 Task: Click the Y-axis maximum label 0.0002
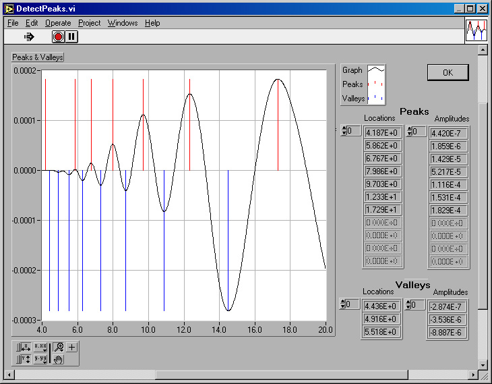(x=25, y=71)
